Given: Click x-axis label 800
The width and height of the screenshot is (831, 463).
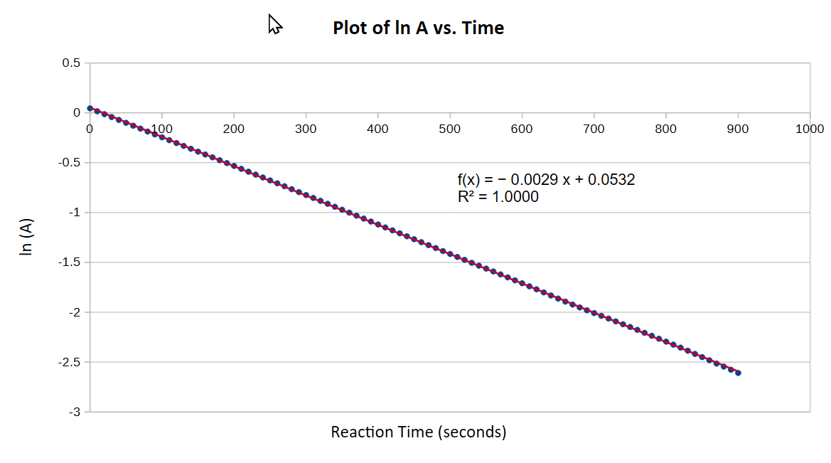Looking at the screenshot, I should (665, 129).
